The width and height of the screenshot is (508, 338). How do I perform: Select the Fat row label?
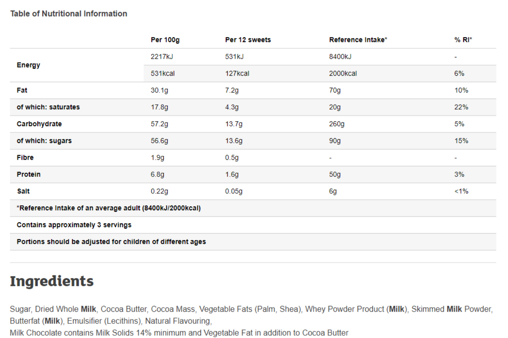point(22,90)
